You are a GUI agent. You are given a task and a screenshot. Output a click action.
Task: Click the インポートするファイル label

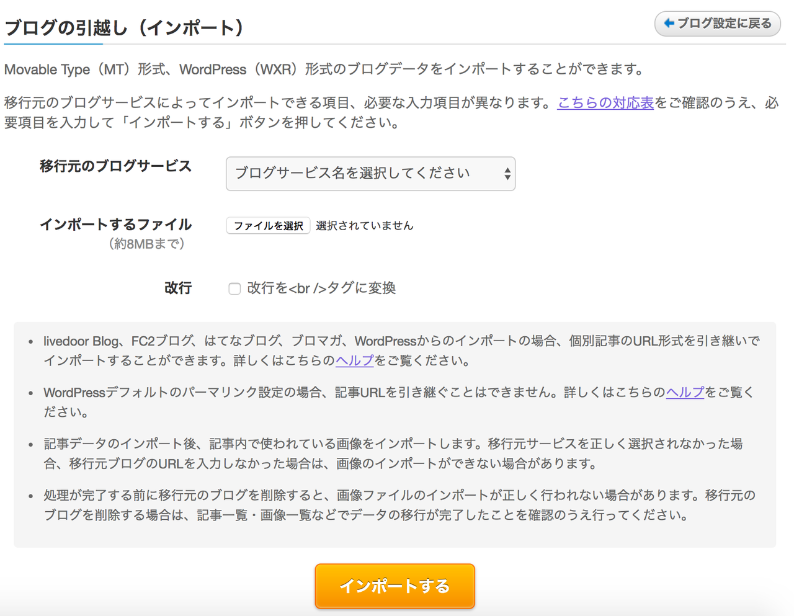tap(115, 225)
